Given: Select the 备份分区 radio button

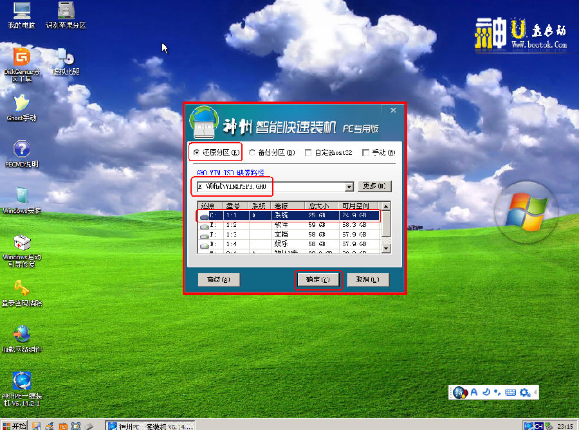Looking at the screenshot, I should (x=252, y=152).
